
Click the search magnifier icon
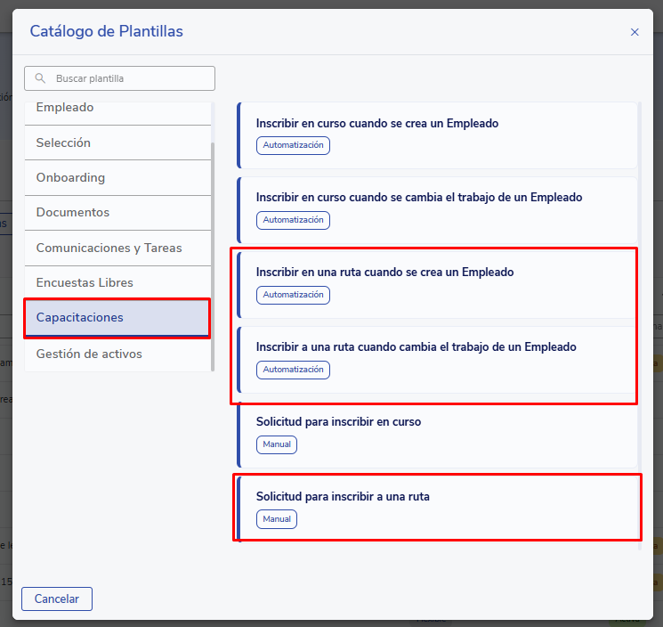click(x=40, y=78)
